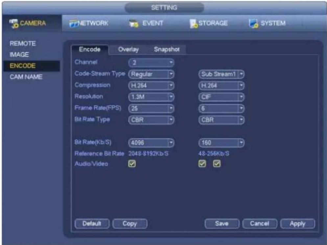Viewport: 327px width, 245px height.
Task: Open the Sub Stream1 dropdown
Action: 221,74
